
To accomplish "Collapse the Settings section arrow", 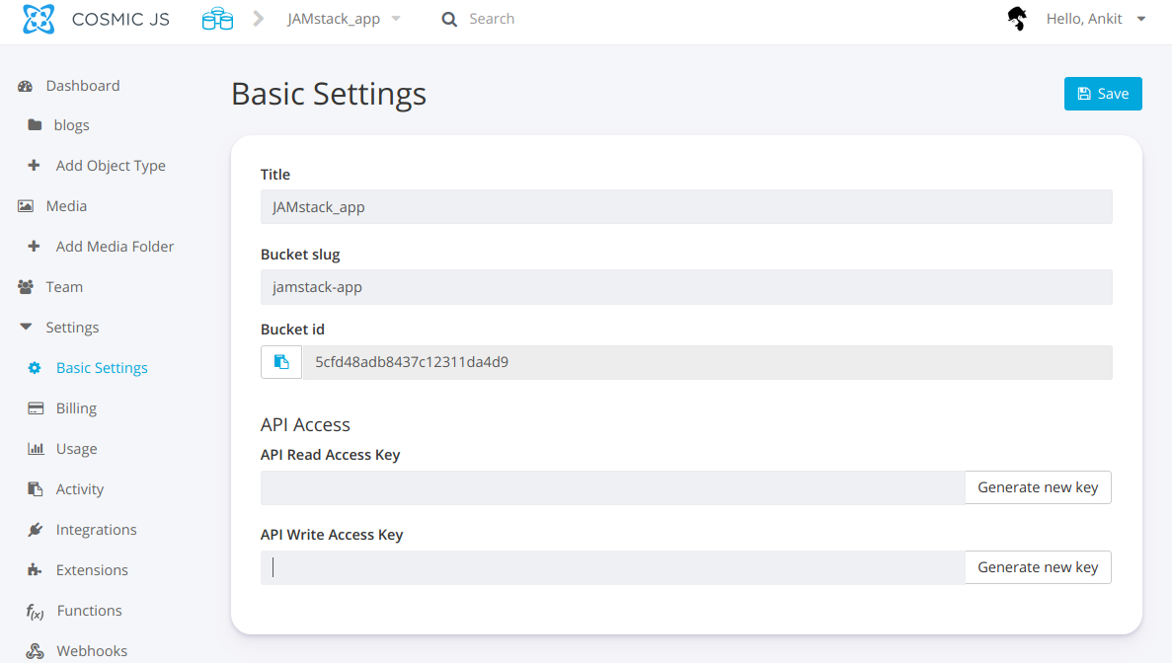I will click(26, 327).
